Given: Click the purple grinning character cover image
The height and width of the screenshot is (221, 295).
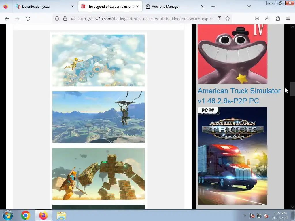Looking at the screenshot, I should click(232, 54).
